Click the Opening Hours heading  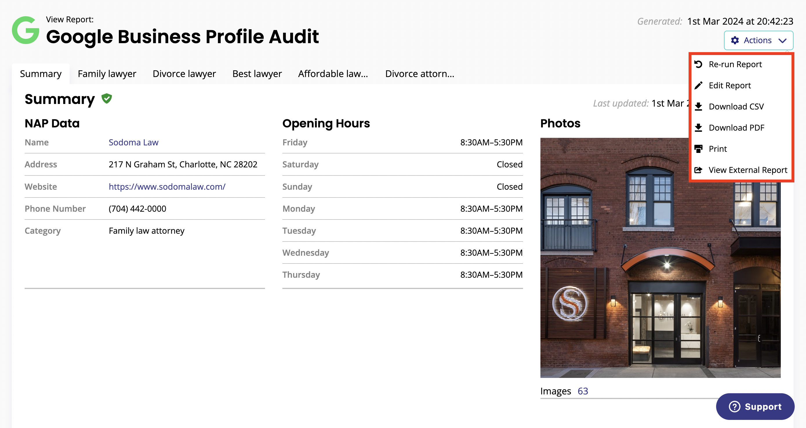[x=326, y=124]
